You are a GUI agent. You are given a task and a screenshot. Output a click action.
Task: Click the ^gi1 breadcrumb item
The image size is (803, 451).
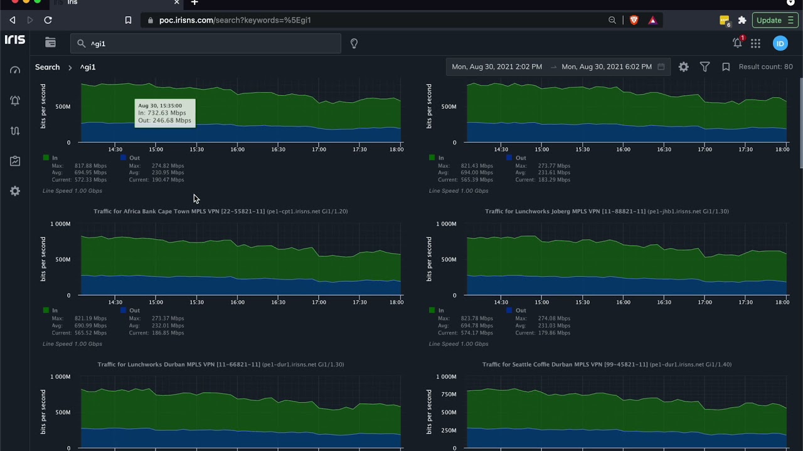click(x=88, y=67)
